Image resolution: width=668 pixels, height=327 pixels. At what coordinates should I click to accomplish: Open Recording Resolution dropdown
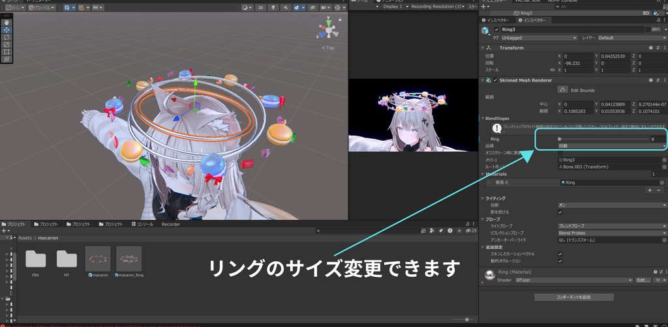438,7
